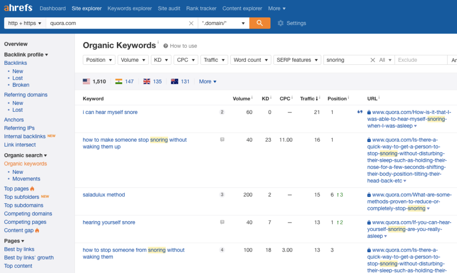Open Site audit tab

(169, 8)
